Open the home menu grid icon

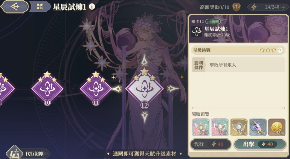coord(39,7)
